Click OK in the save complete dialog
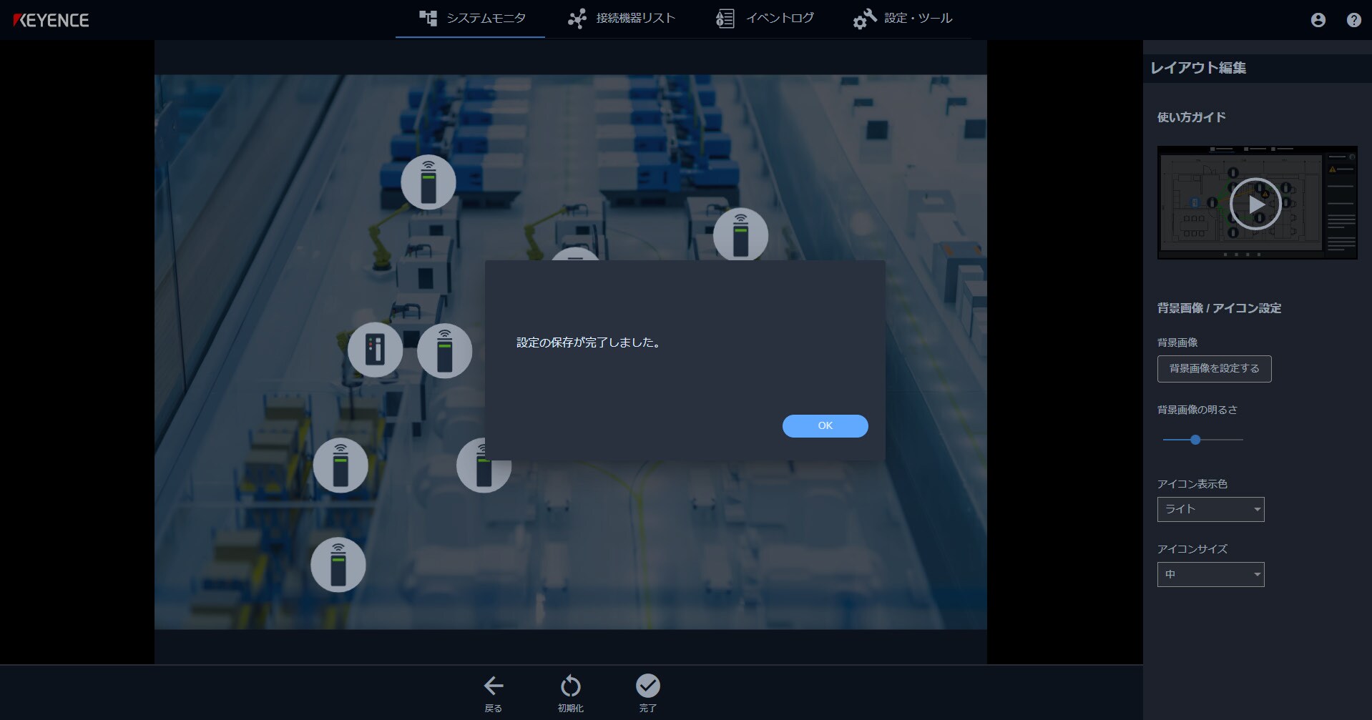This screenshot has height=720, width=1372. tap(825, 425)
